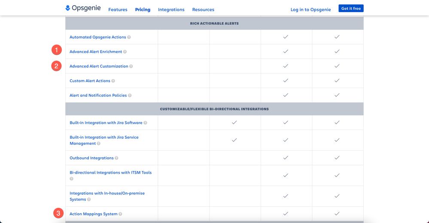Click the Get it free button
Viewport: 429px width, 223px height.
351,9
